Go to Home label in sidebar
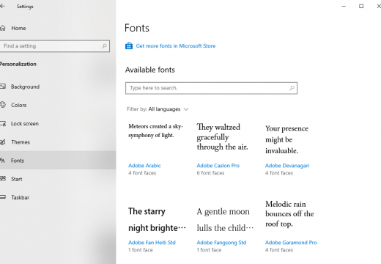The width and height of the screenshot is (381, 264). (x=18, y=28)
